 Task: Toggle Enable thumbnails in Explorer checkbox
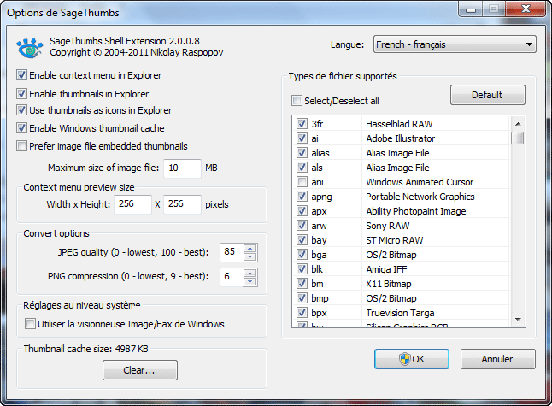(21, 94)
